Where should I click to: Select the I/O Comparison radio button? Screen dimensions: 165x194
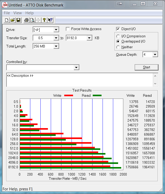coord(118,36)
